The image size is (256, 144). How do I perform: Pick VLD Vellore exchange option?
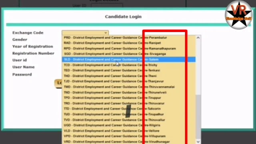coord(129,131)
